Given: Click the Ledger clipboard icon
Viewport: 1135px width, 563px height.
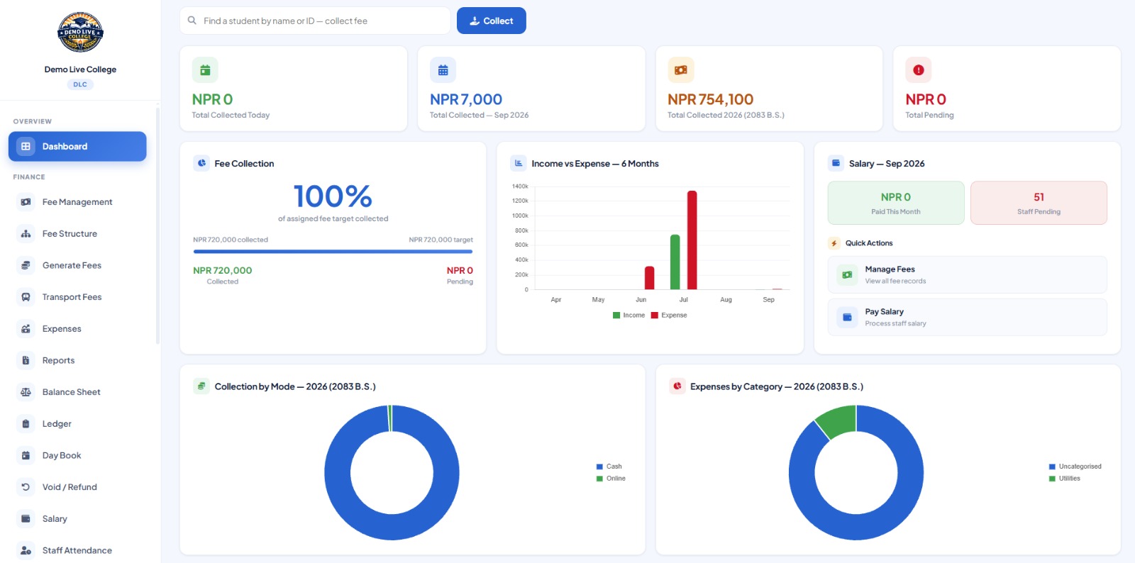Looking at the screenshot, I should pos(26,424).
